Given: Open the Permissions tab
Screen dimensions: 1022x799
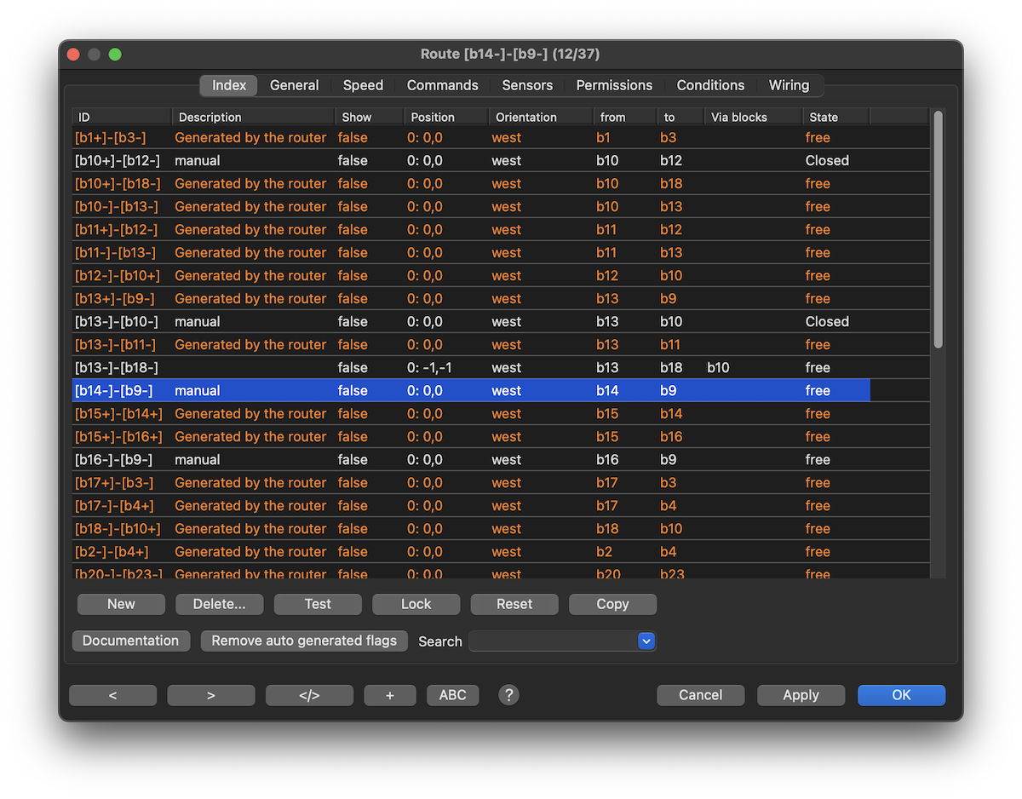Looking at the screenshot, I should point(614,85).
